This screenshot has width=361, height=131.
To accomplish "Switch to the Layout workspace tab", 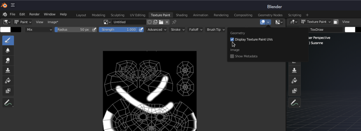I will coord(81,15).
